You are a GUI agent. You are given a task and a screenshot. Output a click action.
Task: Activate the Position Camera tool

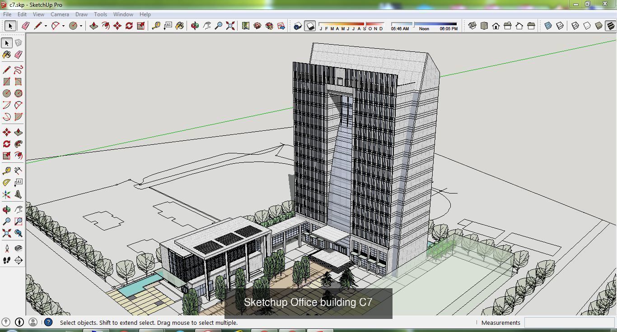7,249
